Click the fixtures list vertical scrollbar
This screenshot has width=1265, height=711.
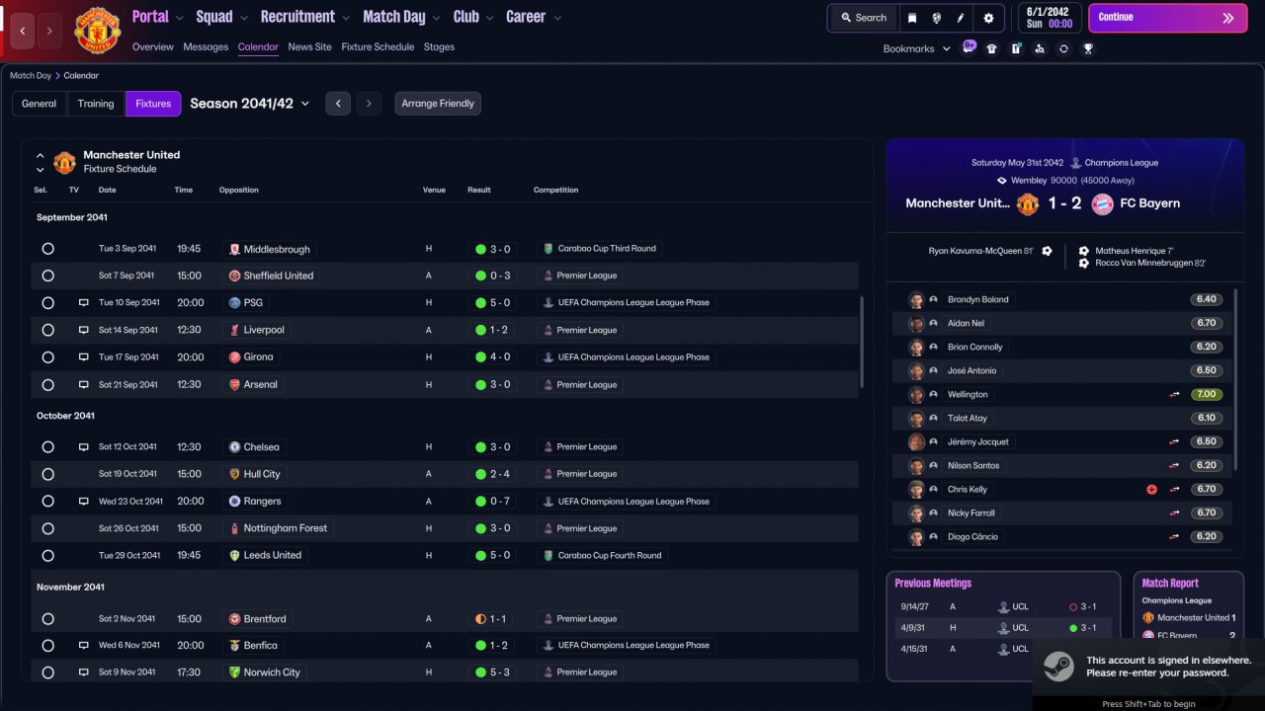coord(863,342)
